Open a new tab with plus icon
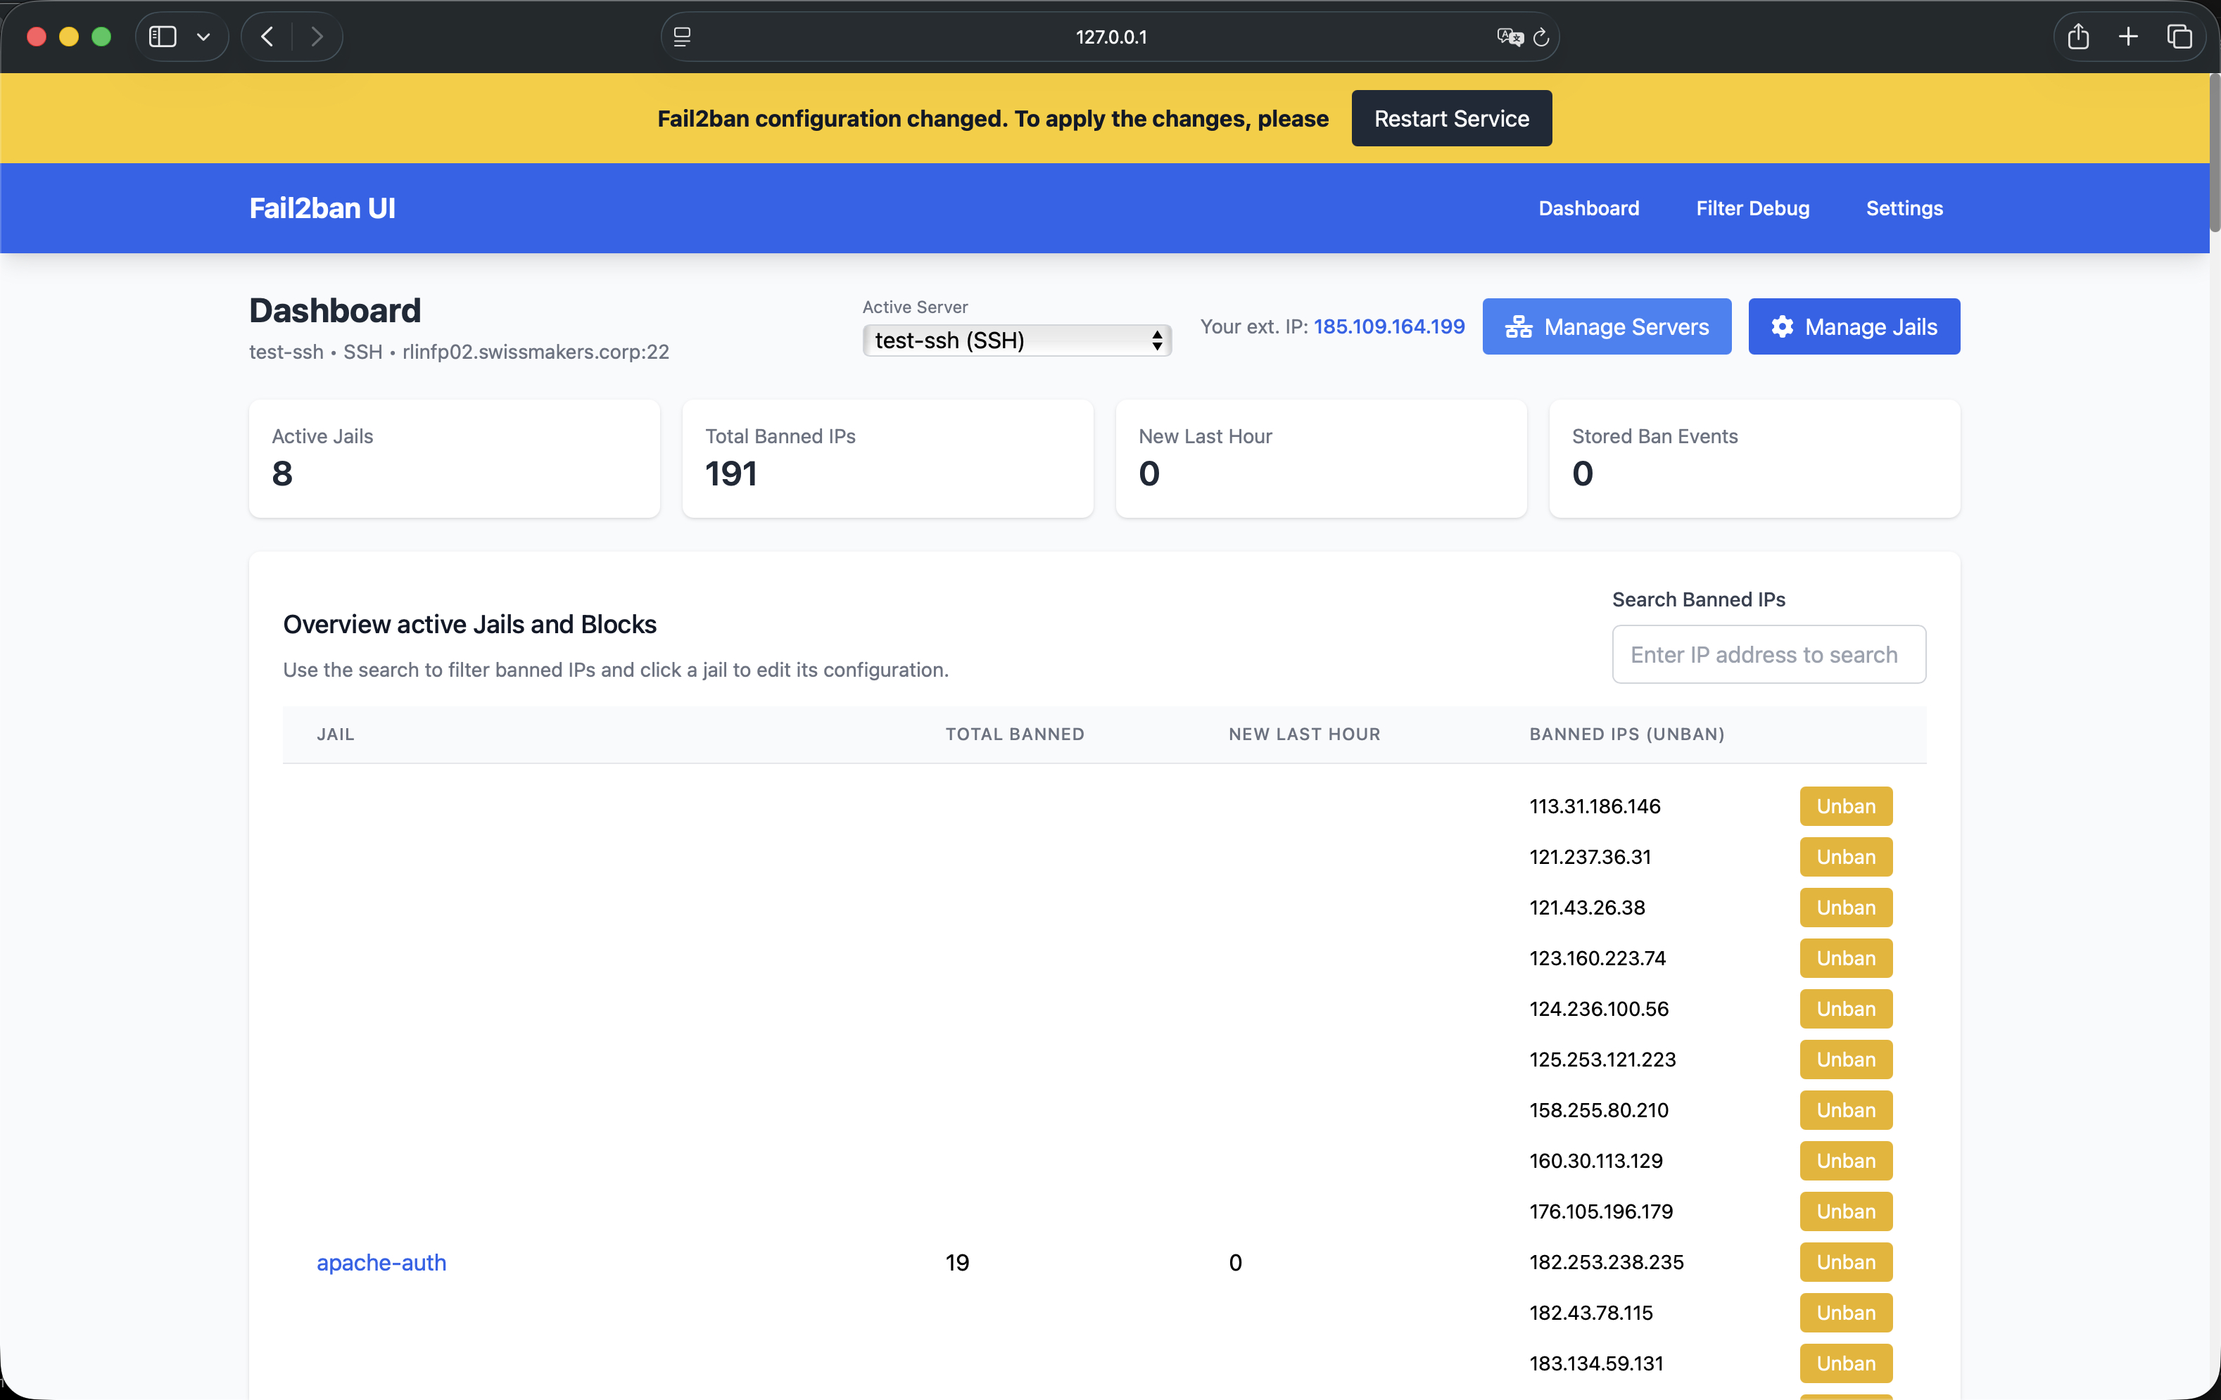2221x1400 pixels. click(x=2128, y=37)
